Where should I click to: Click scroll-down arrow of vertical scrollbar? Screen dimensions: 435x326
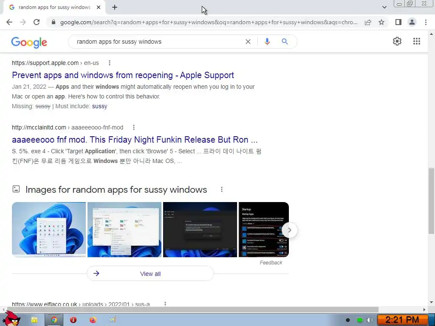[x=431, y=302]
